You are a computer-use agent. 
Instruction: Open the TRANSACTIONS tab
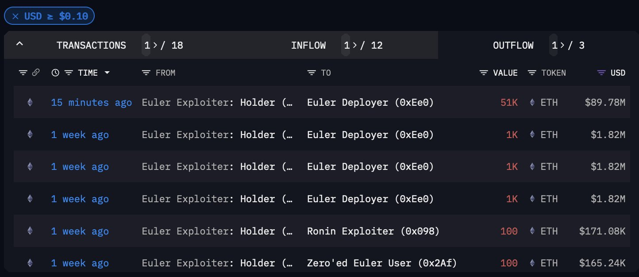[91, 45]
